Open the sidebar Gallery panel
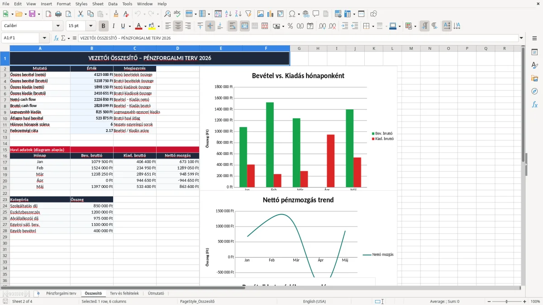This screenshot has width=543, height=305. [534, 78]
